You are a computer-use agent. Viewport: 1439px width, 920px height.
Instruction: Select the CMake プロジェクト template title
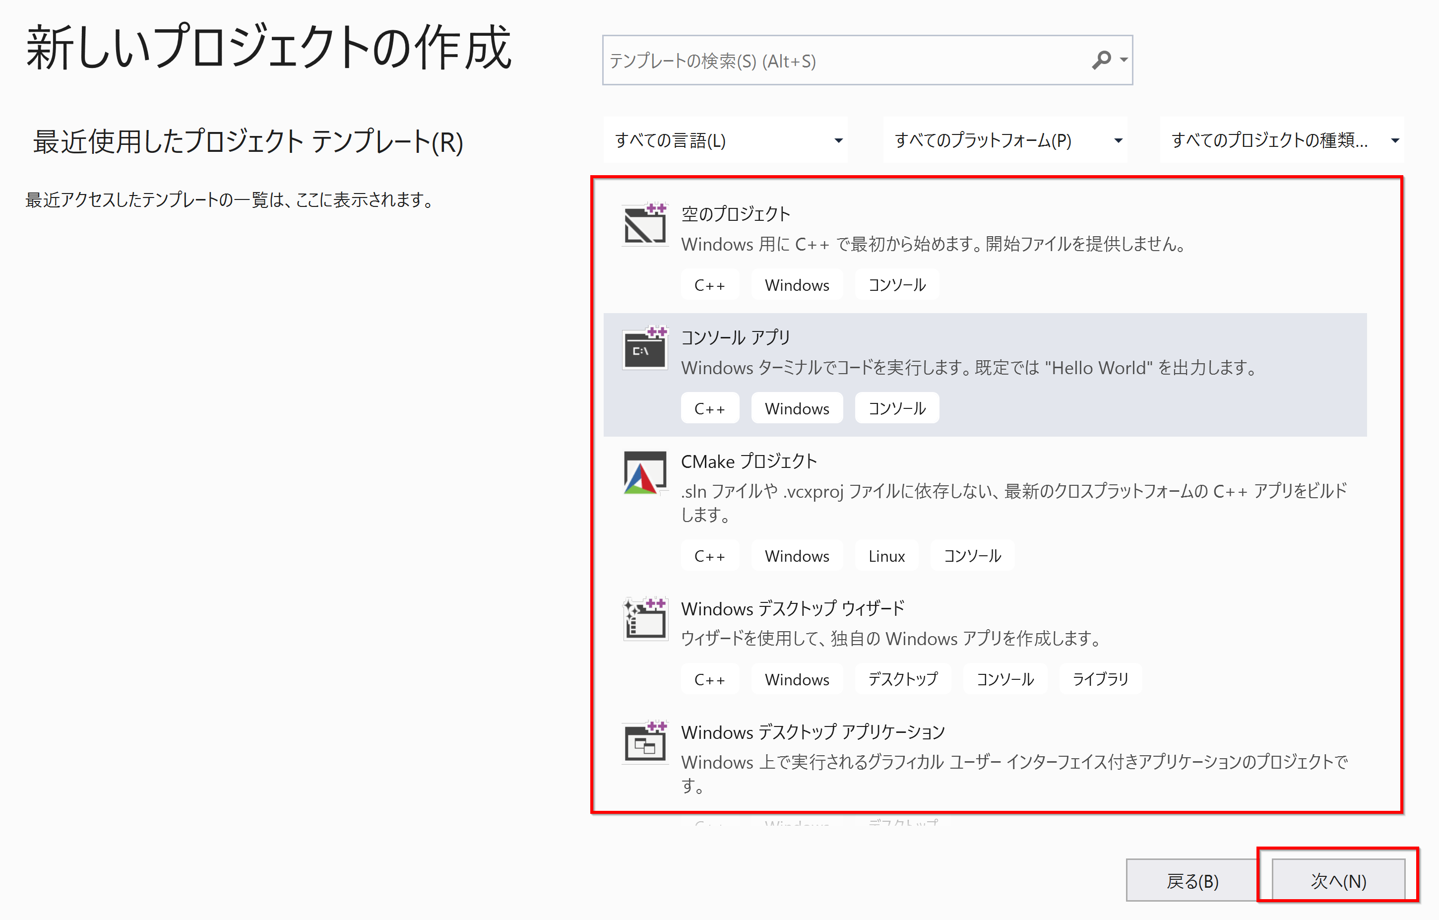tap(749, 461)
